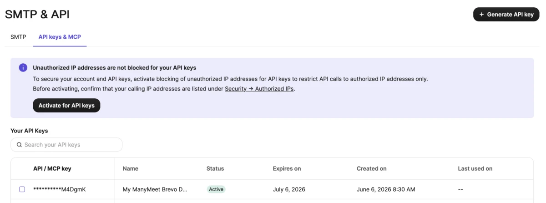Click the Active status badge

pyautogui.click(x=216, y=189)
